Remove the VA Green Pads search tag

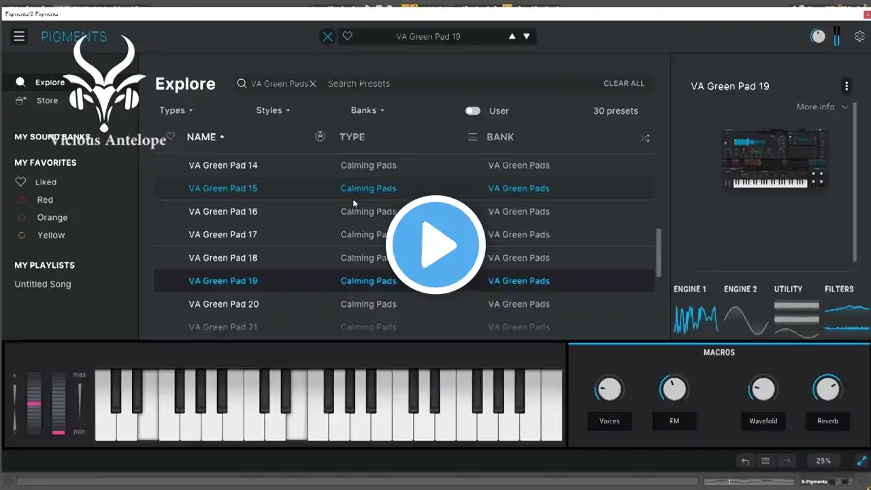pyautogui.click(x=313, y=84)
